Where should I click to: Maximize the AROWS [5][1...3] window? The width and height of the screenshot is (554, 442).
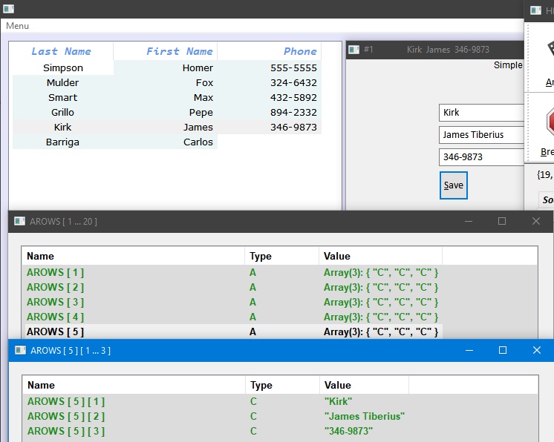coord(503,350)
